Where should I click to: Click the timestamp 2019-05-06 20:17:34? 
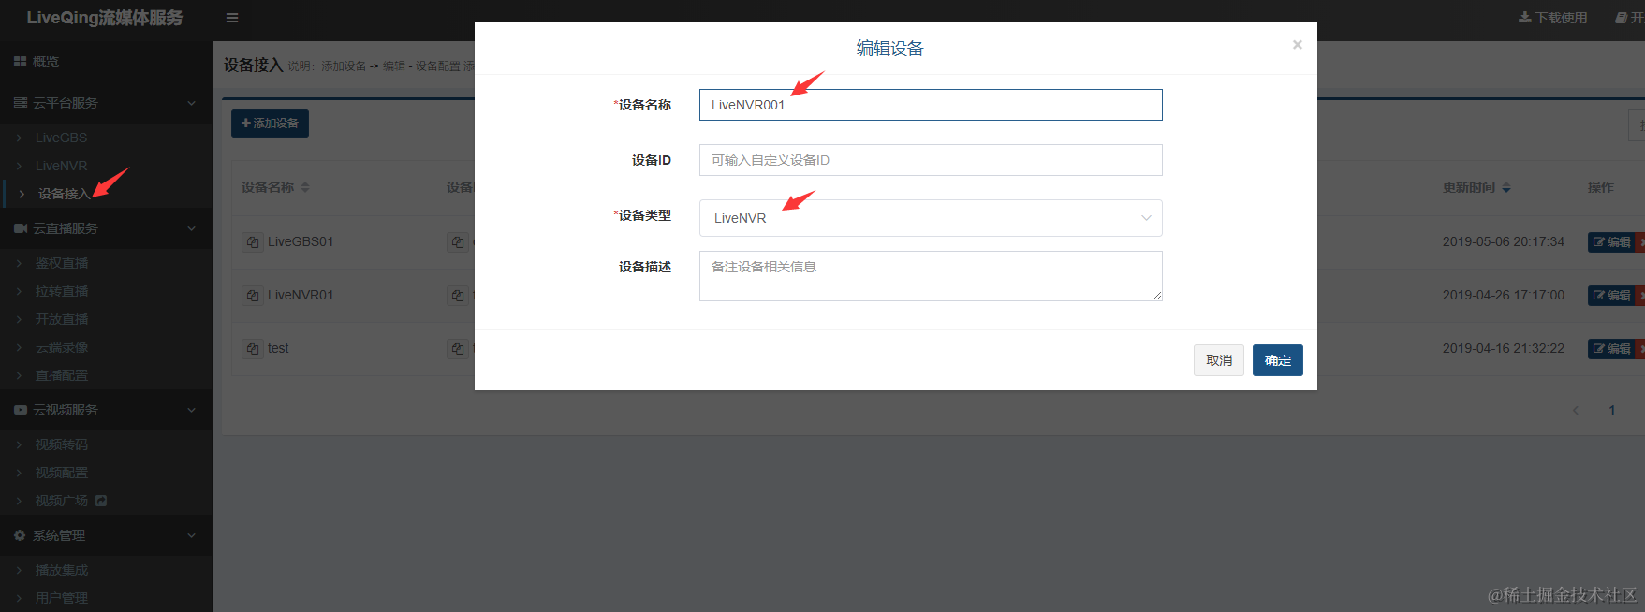click(x=1504, y=241)
